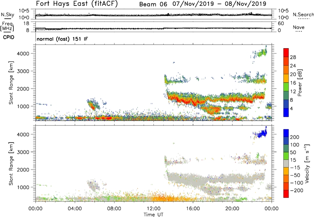Click the "N.Search" legend label
The image size is (314, 217).
pyautogui.click(x=303, y=14)
